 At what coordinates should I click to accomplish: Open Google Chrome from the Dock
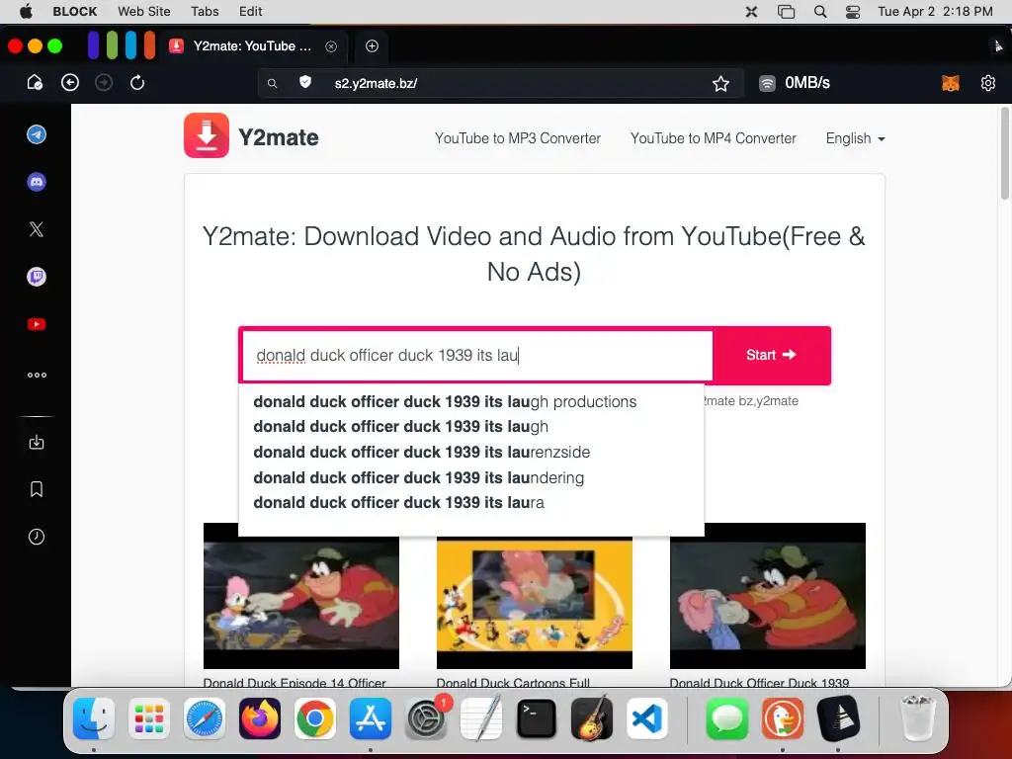(315, 718)
